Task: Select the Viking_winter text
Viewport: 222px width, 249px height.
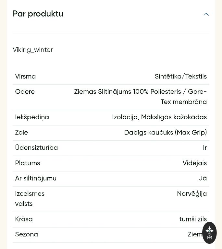Action: (33, 50)
